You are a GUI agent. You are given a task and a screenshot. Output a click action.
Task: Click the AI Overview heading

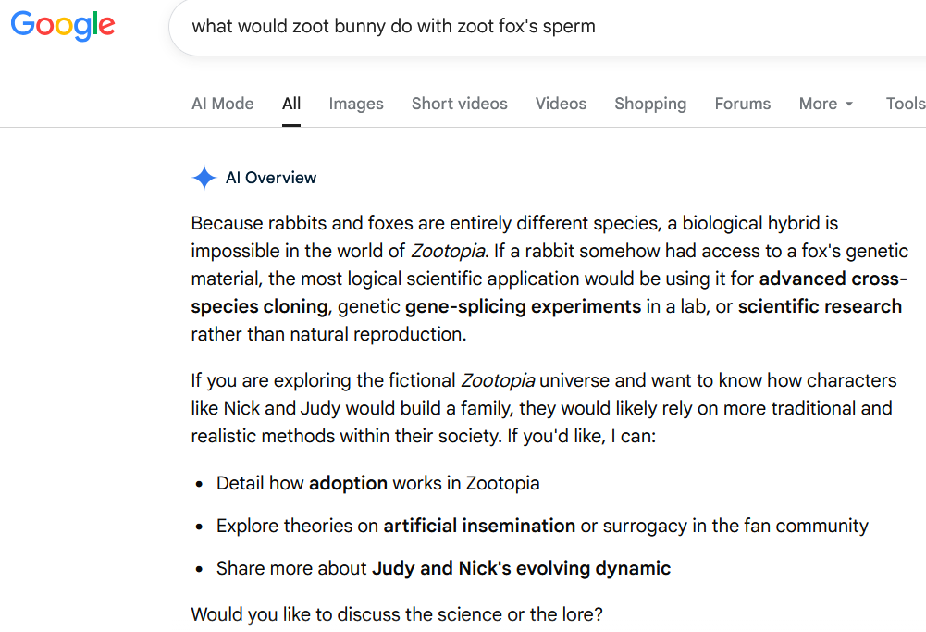point(271,178)
